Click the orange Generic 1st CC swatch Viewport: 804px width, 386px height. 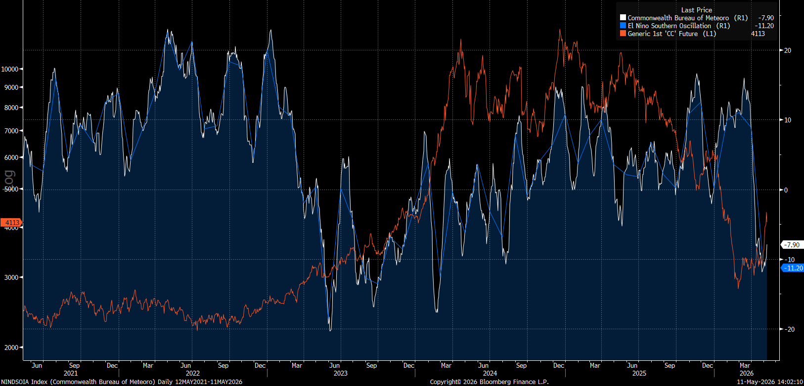click(x=623, y=34)
